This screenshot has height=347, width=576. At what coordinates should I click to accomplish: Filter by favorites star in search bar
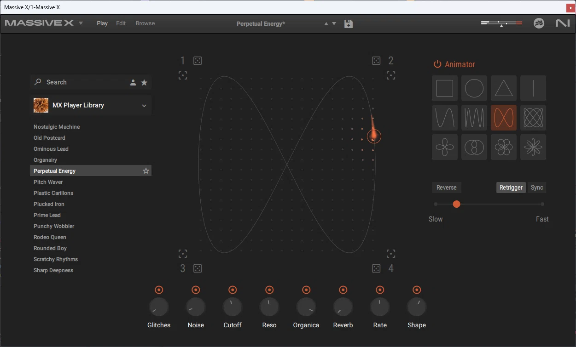pyautogui.click(x=144, y=82)
